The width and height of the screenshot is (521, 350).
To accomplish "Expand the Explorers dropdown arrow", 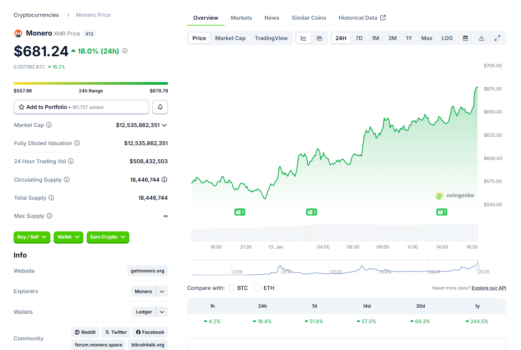I will tap(162, 292).
